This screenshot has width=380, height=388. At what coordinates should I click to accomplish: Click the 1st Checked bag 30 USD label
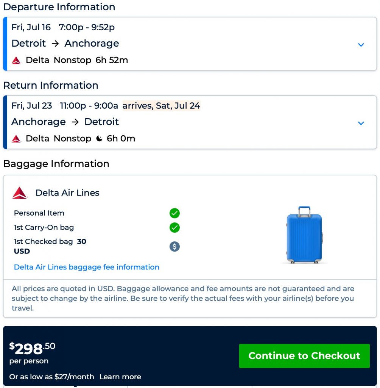tap(50, 246)
